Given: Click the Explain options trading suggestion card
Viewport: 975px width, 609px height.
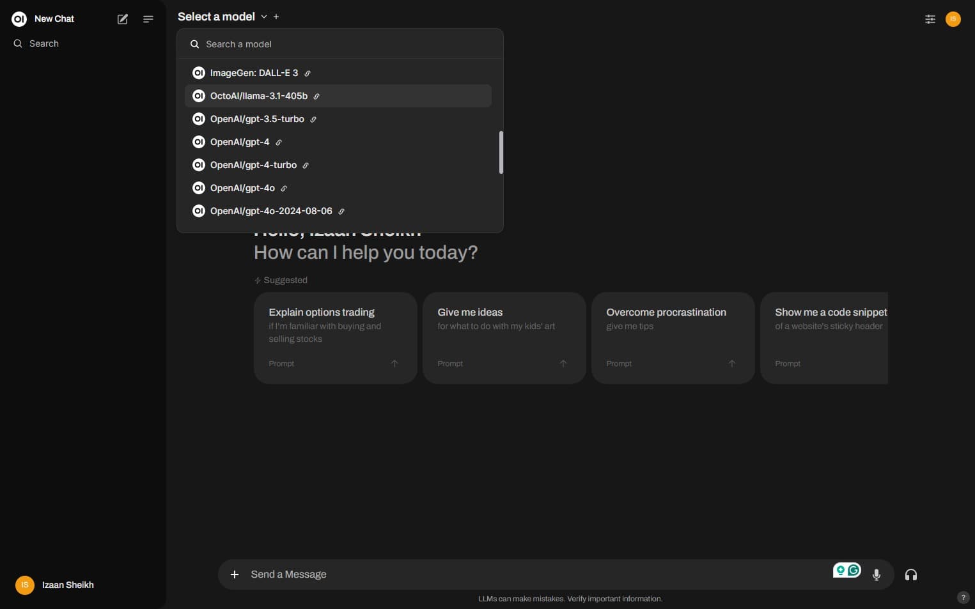Looking at the screenshot, I should point(336,338).
